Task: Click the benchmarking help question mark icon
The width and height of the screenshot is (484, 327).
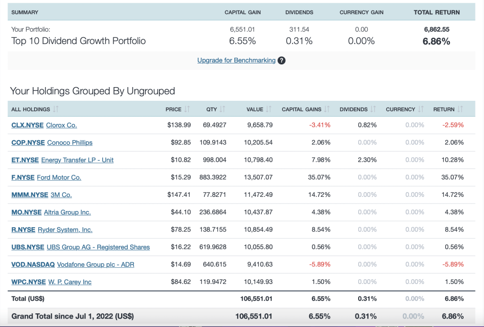Action: click(x=282, y=61)
